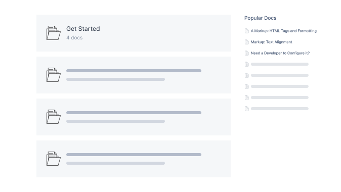341x192 pixels.
Task: Open 'Markup: Text Alignment' doc link
Action: (271, 42)
